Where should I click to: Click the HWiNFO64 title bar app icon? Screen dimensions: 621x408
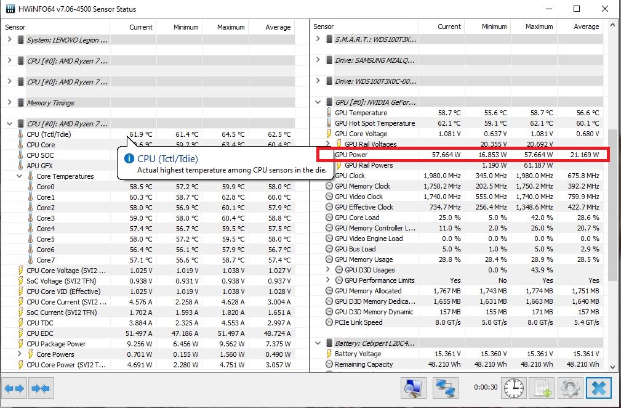[x=10, y=9]
